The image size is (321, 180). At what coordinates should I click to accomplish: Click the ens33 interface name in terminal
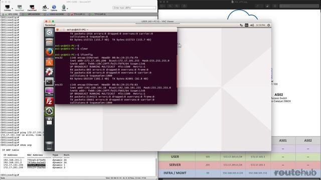click(x=59, y=84)
